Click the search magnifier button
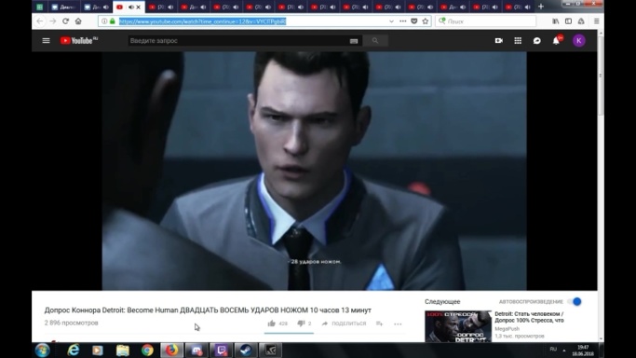This screenshot has height=358, width=636. 375,41
